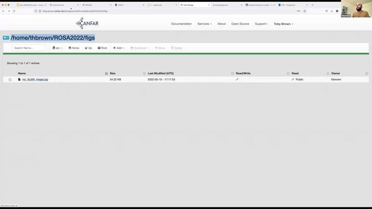Viewport: 372px width, 209px height.
Task: Click the /home/thbrown/ROSA2022/figs path heading
Action: click(53, 38)
